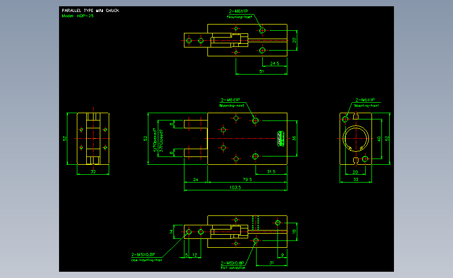Click the '2-M6X1P' callout in the top view
The width and height of the screenshot is (453, 278).
coord(238,11)
